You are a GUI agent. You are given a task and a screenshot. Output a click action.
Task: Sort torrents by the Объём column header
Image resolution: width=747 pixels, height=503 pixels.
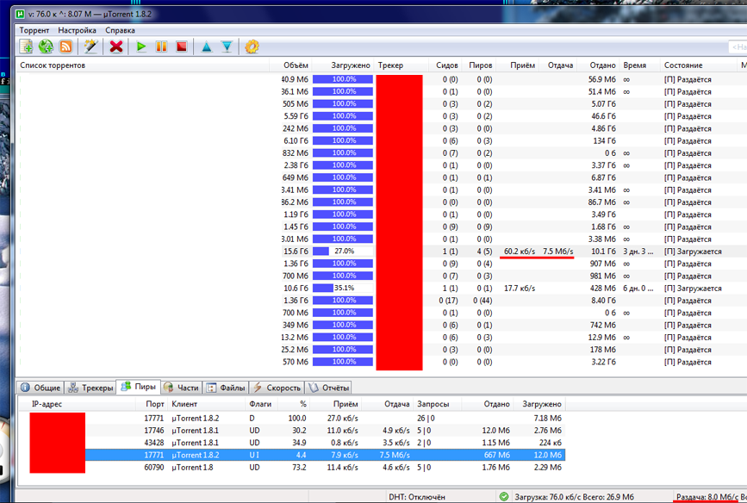point(295,65)
